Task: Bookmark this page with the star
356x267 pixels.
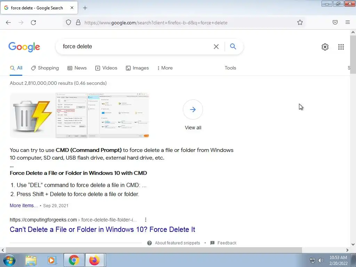Action: pos(300,22)
